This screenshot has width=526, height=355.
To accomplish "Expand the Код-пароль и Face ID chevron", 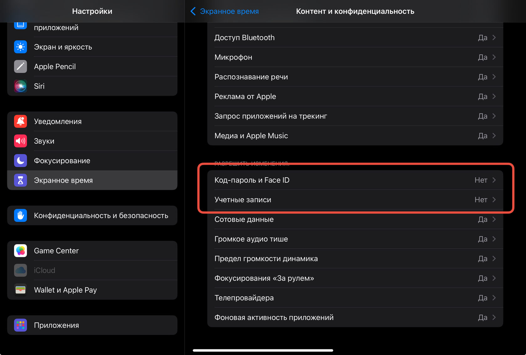I will click(494, 180).
